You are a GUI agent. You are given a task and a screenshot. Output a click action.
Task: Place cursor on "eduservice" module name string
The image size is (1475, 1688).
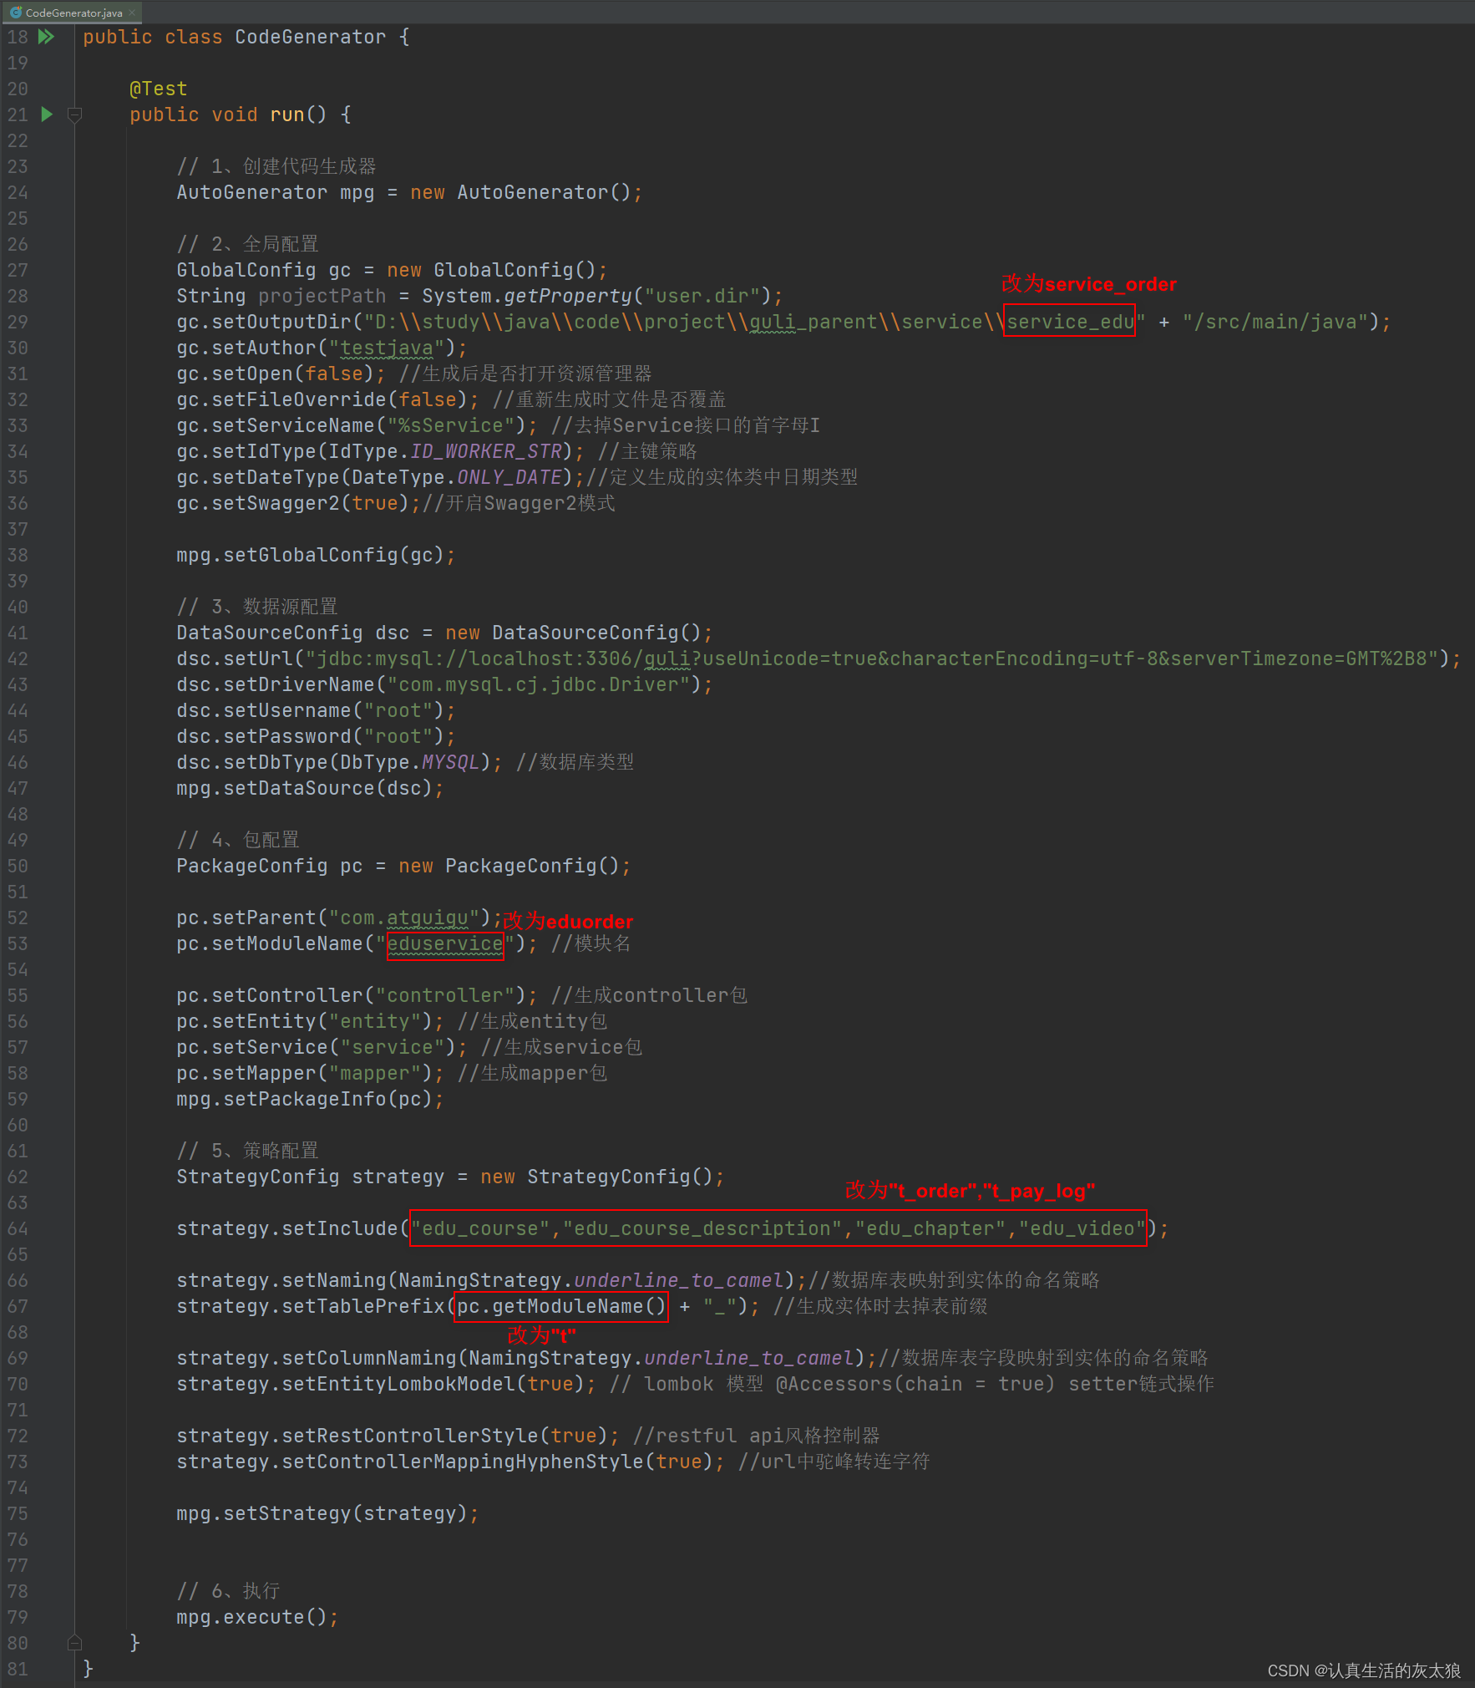click(445, 943)
